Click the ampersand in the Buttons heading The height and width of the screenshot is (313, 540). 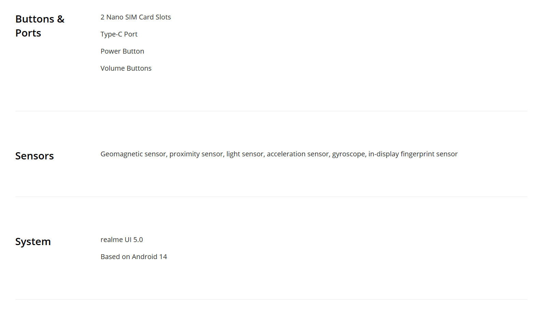61,19
